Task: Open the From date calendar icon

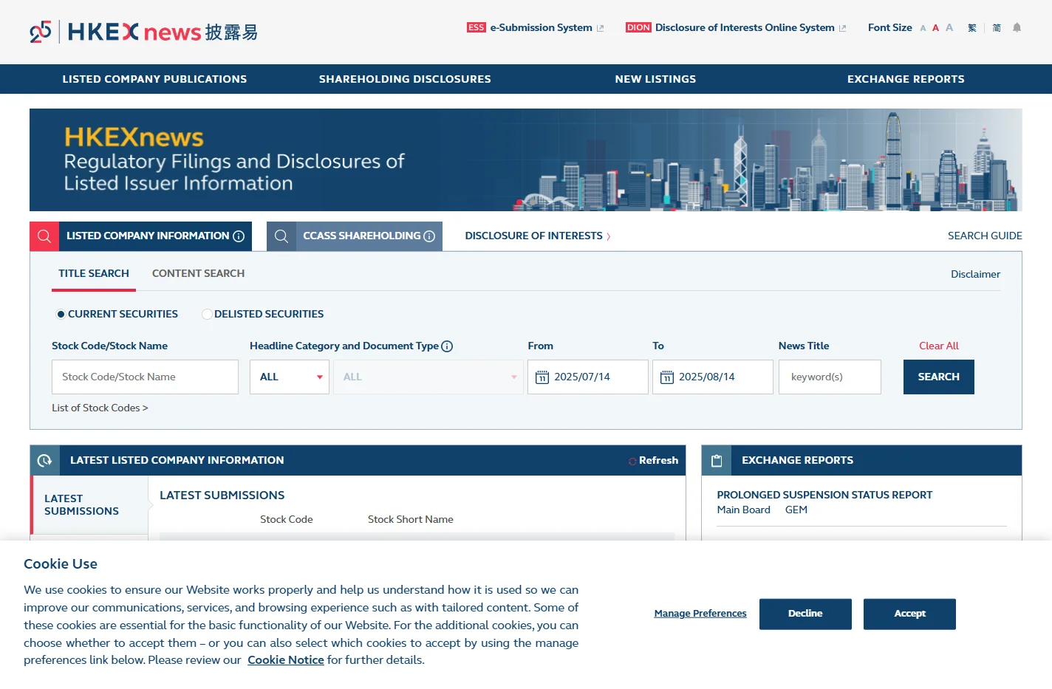Action: tap(542, 377)
